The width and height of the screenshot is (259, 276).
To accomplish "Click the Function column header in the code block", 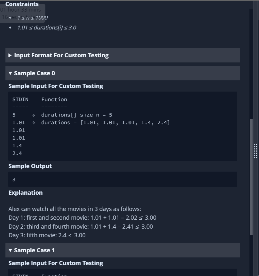I will 54,99.
